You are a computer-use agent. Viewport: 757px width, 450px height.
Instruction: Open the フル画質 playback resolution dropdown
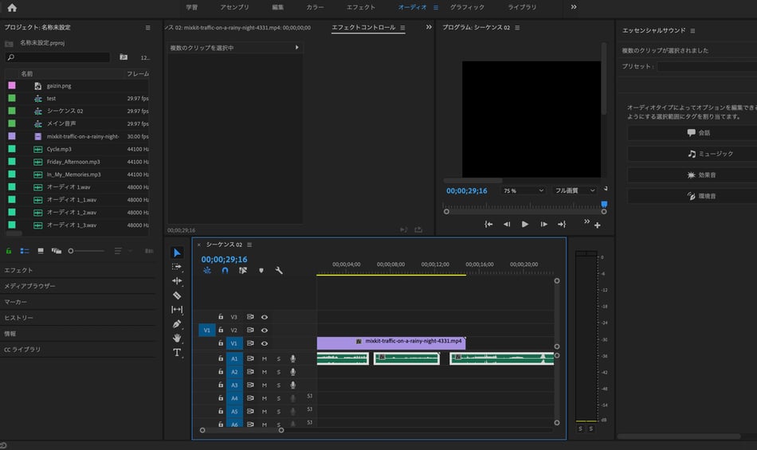click(575, 191)
